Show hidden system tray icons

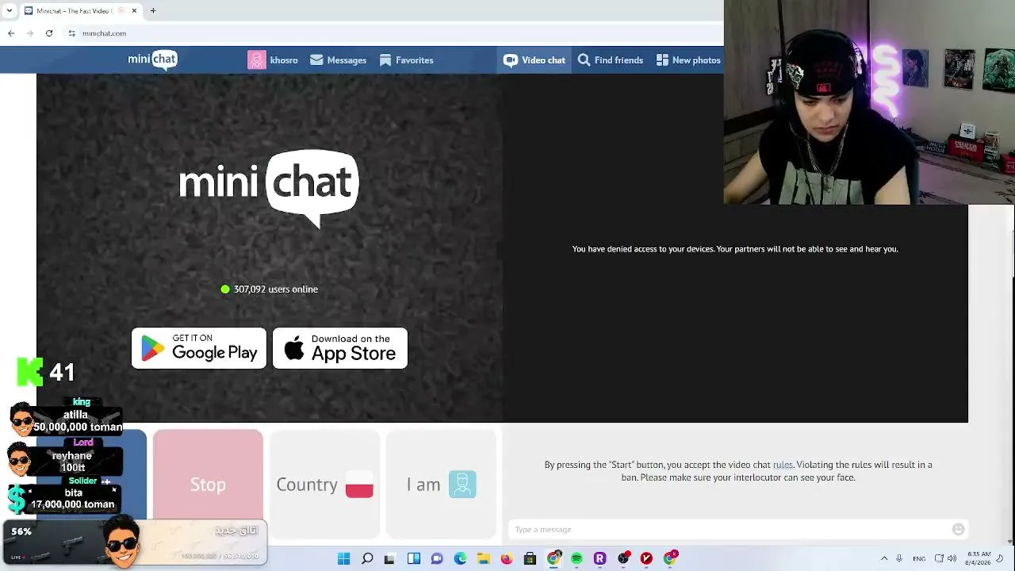coord(884,558)
